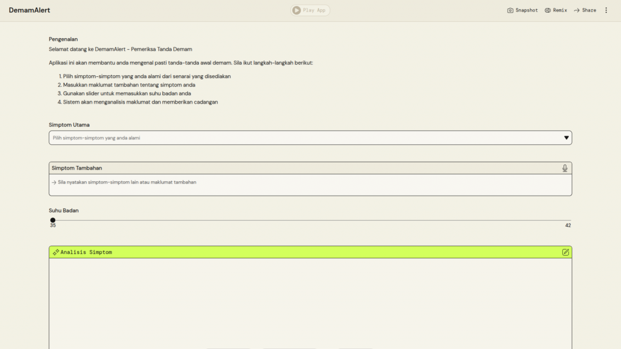The image size is (621, 349).
Task: Click the Share text label
Action: pyautogui.click(x=589, y=10)
